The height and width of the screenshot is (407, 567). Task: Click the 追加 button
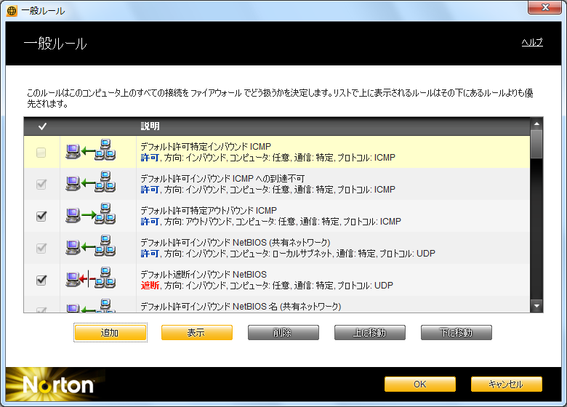[x=110, y=333]
